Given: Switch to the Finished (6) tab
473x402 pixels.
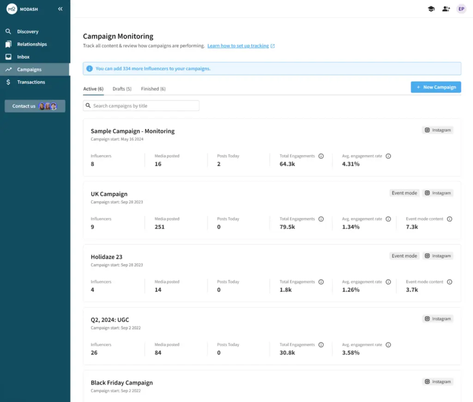Looking at the screenshot, I should tap(153, 89).
